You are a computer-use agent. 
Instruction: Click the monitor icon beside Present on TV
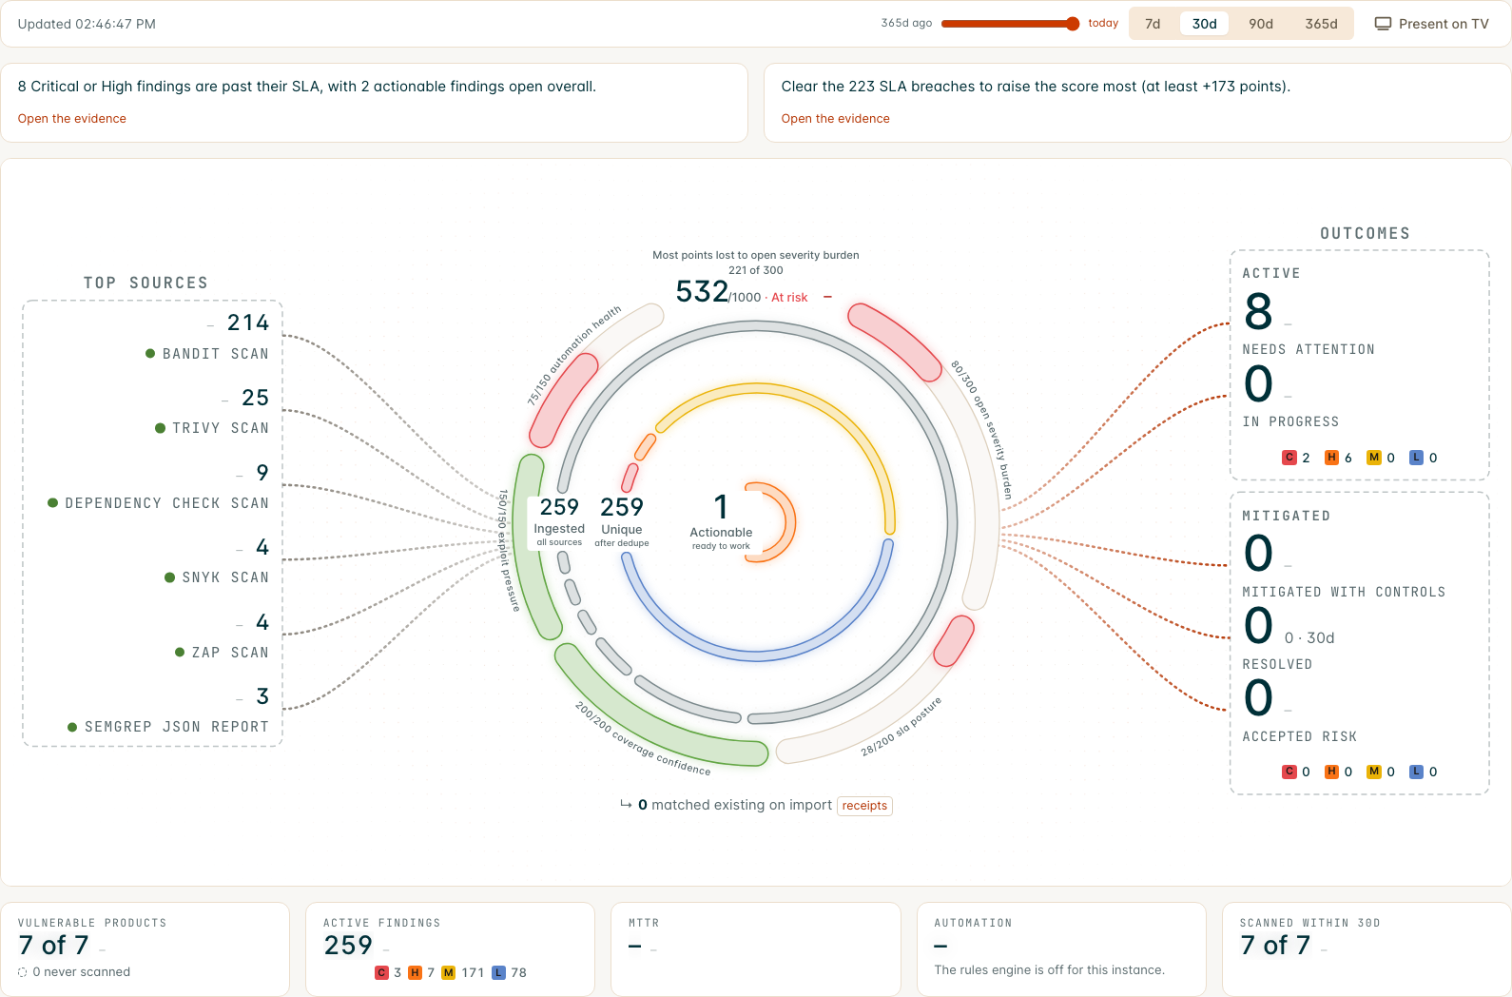click(x=1383, y=24)
